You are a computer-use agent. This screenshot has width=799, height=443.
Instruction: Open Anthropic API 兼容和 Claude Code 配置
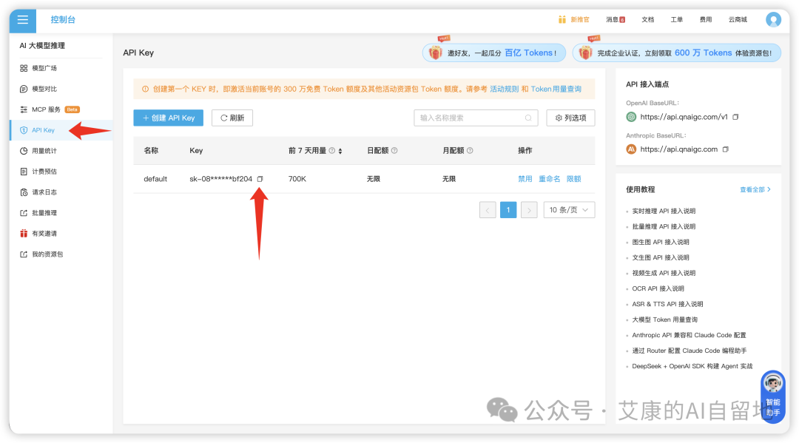689,335
